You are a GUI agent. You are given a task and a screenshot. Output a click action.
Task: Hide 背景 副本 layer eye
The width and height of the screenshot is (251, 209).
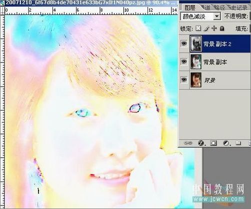pos(184,61)
